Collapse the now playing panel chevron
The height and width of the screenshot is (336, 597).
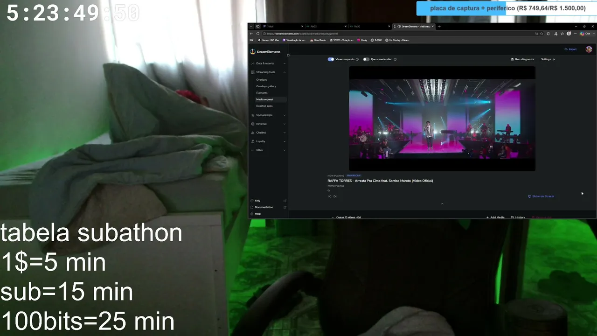tap(442, 203)
